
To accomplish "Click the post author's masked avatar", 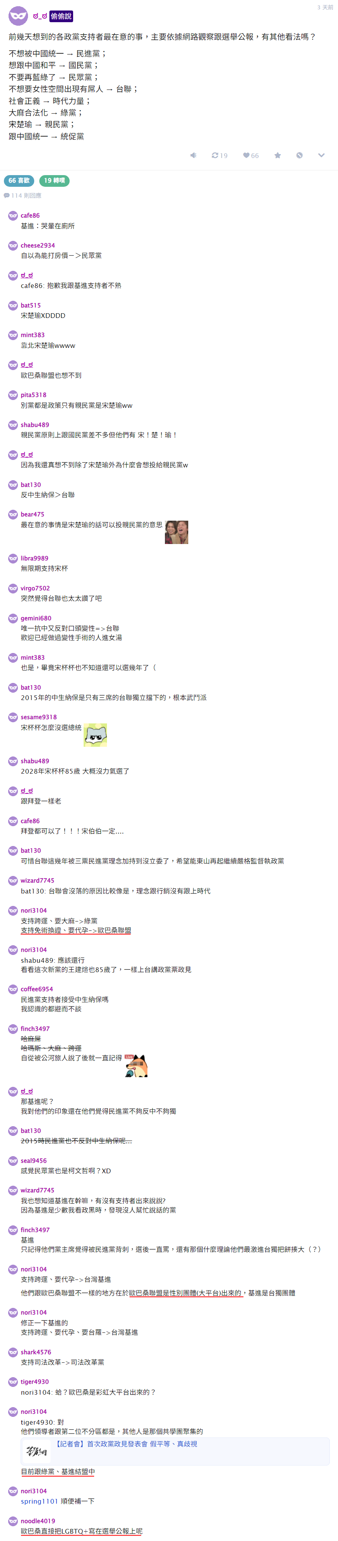I will (x=18, y=16).
